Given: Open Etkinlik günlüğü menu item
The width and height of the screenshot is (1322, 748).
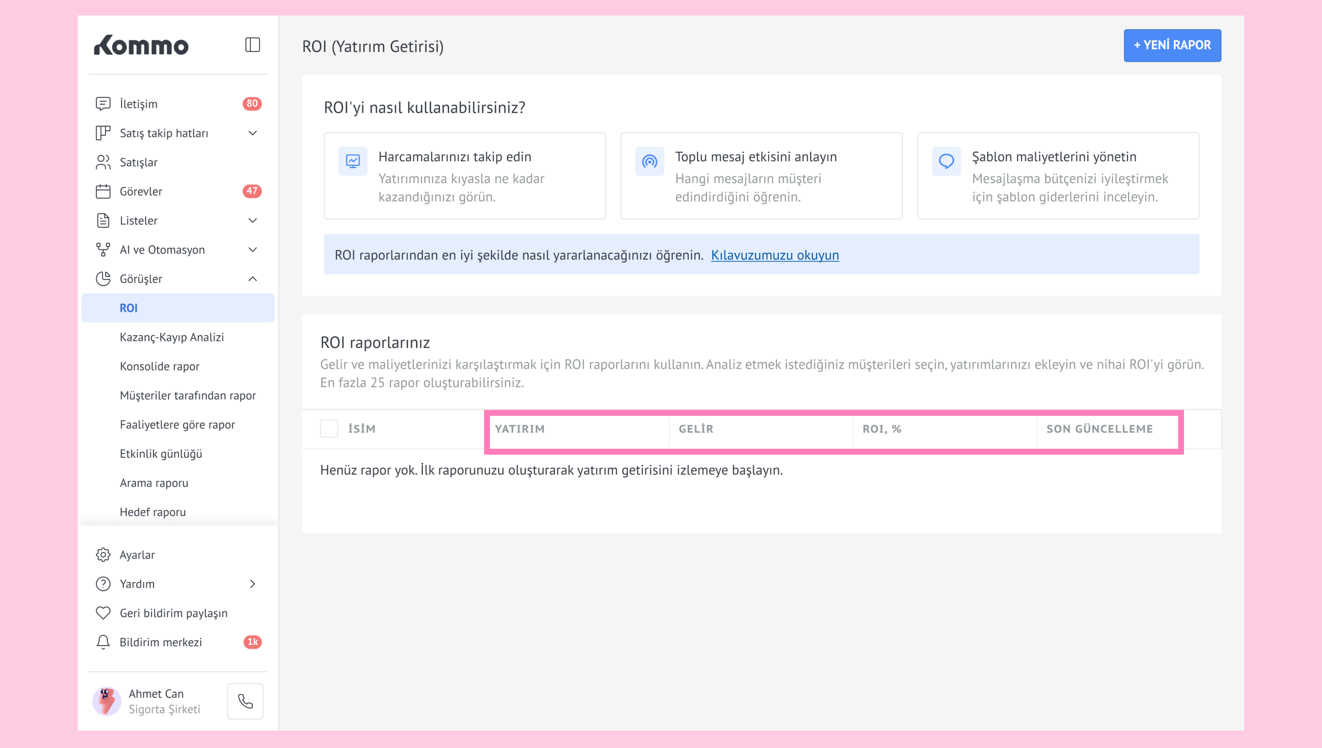Looking at the screenshot, I should click(x=161, y=454).
